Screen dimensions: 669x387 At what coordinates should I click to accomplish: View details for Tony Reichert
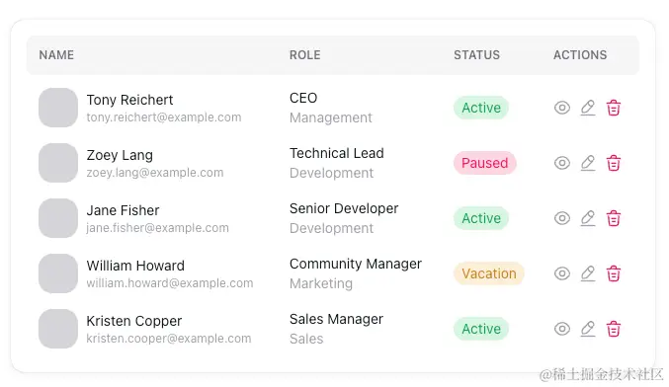[562, 108]
